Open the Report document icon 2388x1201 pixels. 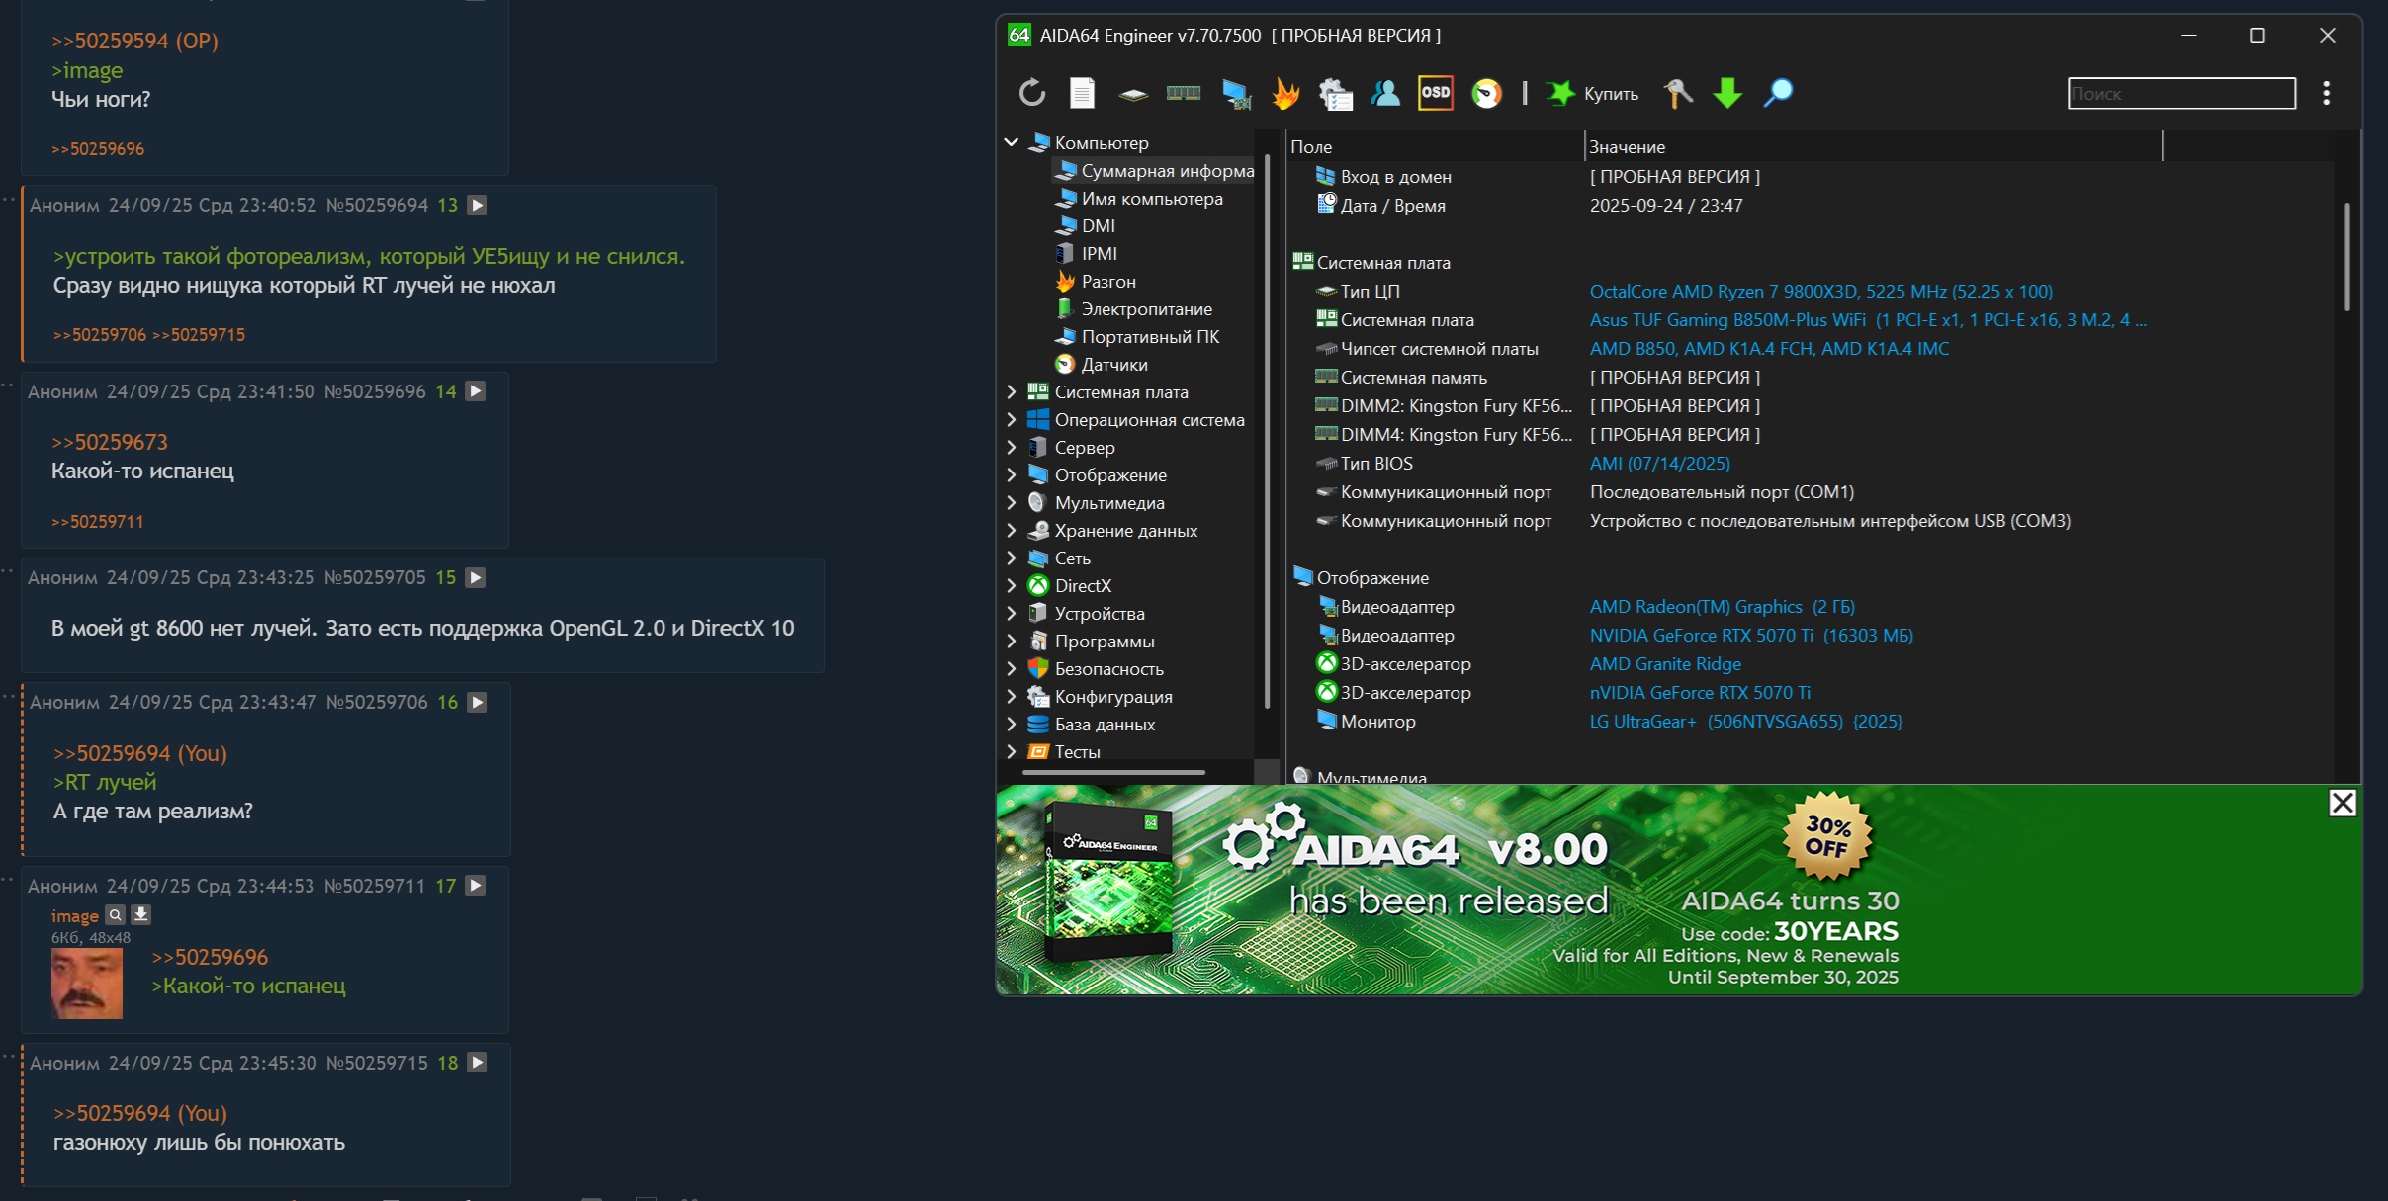1082,93
